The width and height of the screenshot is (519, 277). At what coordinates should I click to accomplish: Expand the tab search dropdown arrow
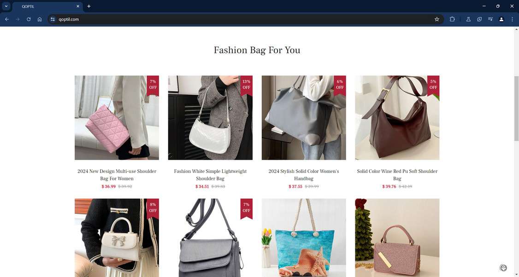coord(6,6)
